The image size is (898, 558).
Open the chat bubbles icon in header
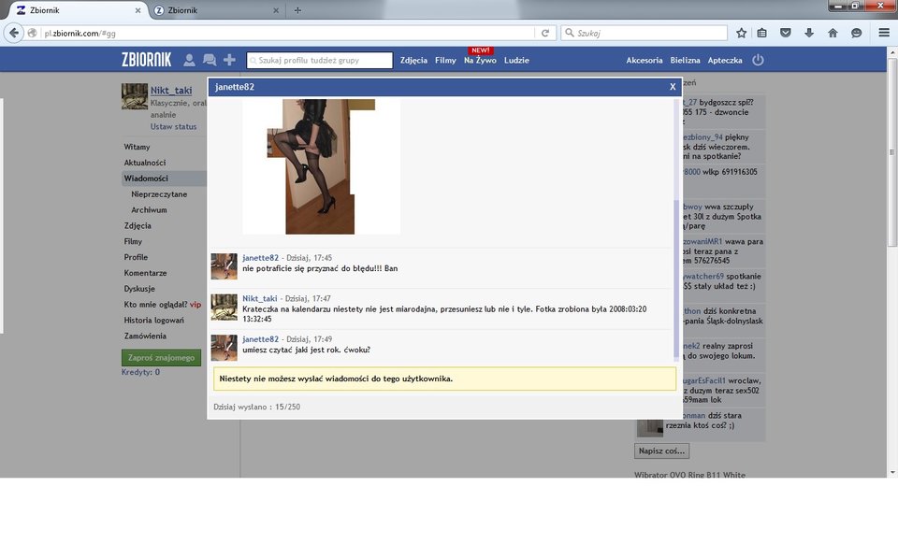tap(209, 60)
